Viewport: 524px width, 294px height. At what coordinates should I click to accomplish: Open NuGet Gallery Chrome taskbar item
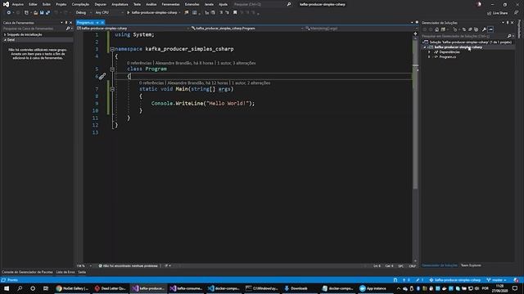pos(72,288)
